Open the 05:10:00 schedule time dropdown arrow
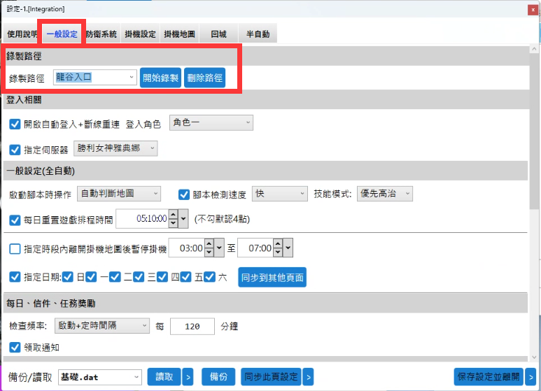 (x=183, y=219)
